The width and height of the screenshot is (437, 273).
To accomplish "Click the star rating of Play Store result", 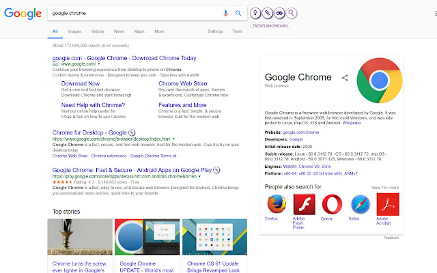I will [62, 182].
